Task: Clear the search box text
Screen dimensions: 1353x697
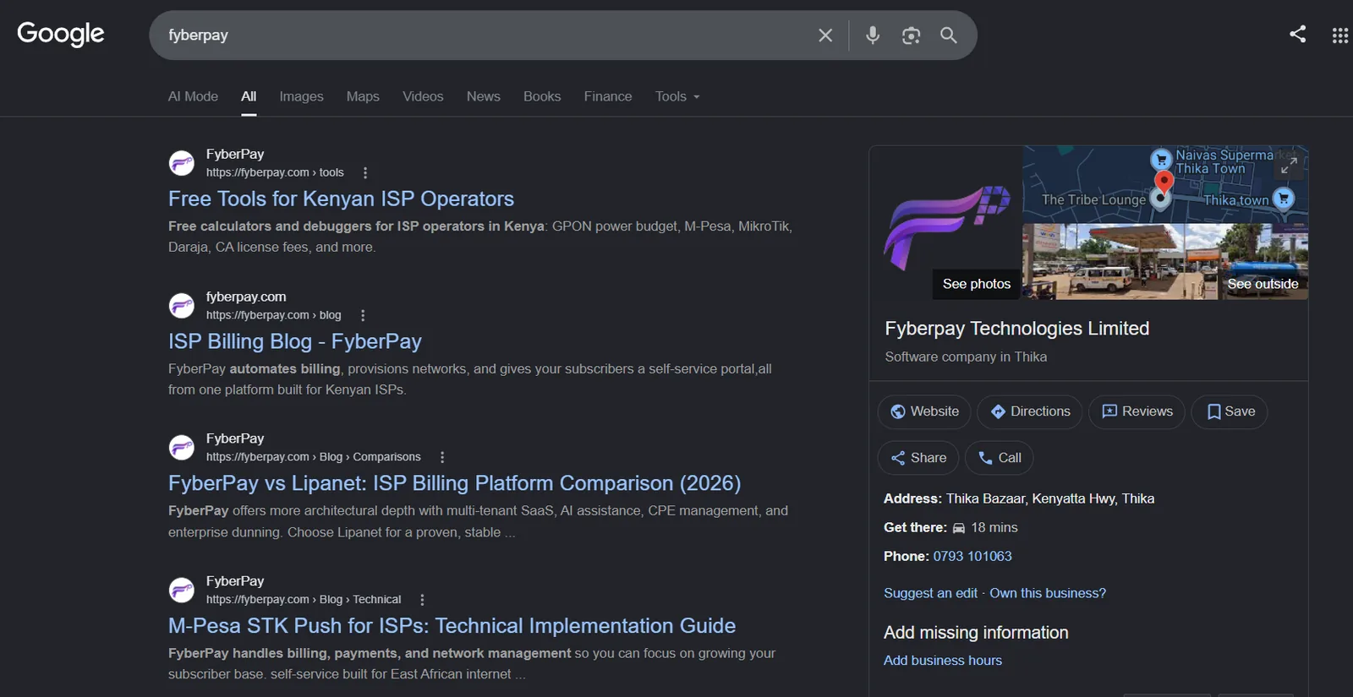Action: [x=825, y=35]
